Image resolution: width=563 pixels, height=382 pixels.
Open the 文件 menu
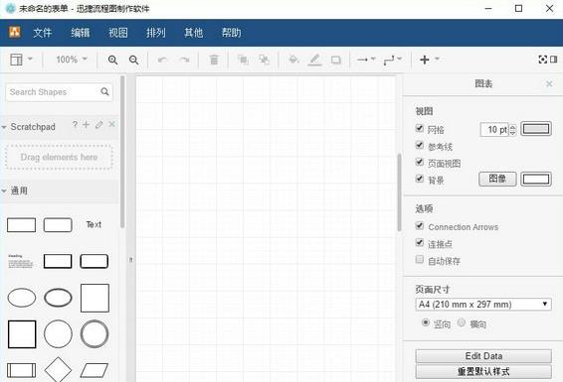coord(43,33)
